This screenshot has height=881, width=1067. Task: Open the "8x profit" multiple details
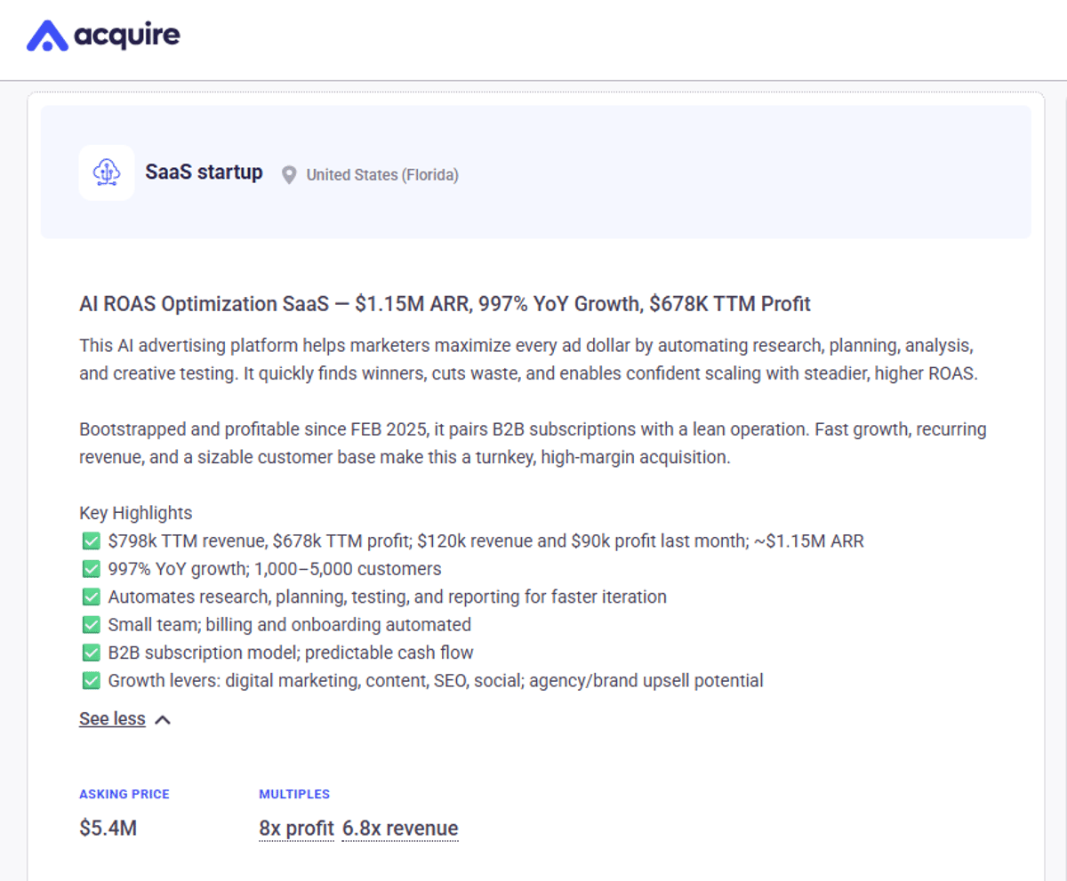click(x=296, y=828)
